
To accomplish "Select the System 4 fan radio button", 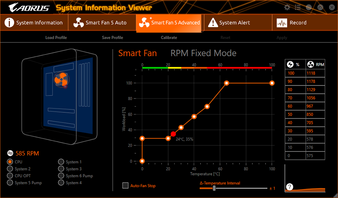I will click(61, 183).
